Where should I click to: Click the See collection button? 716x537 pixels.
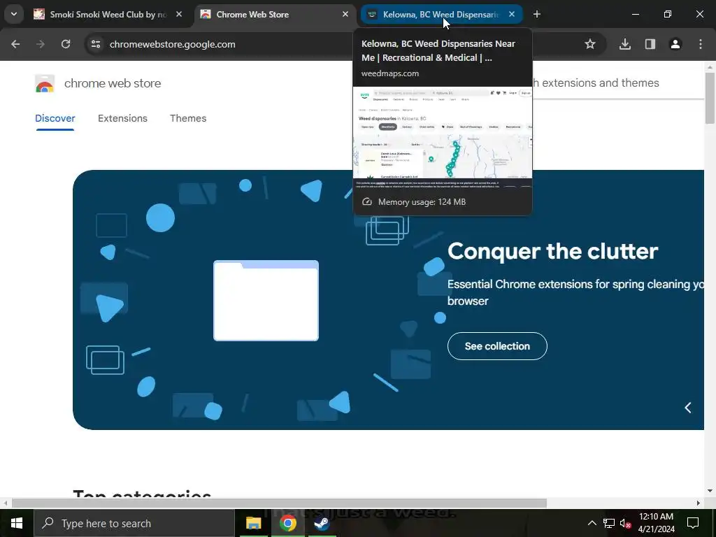click(497, 346)
